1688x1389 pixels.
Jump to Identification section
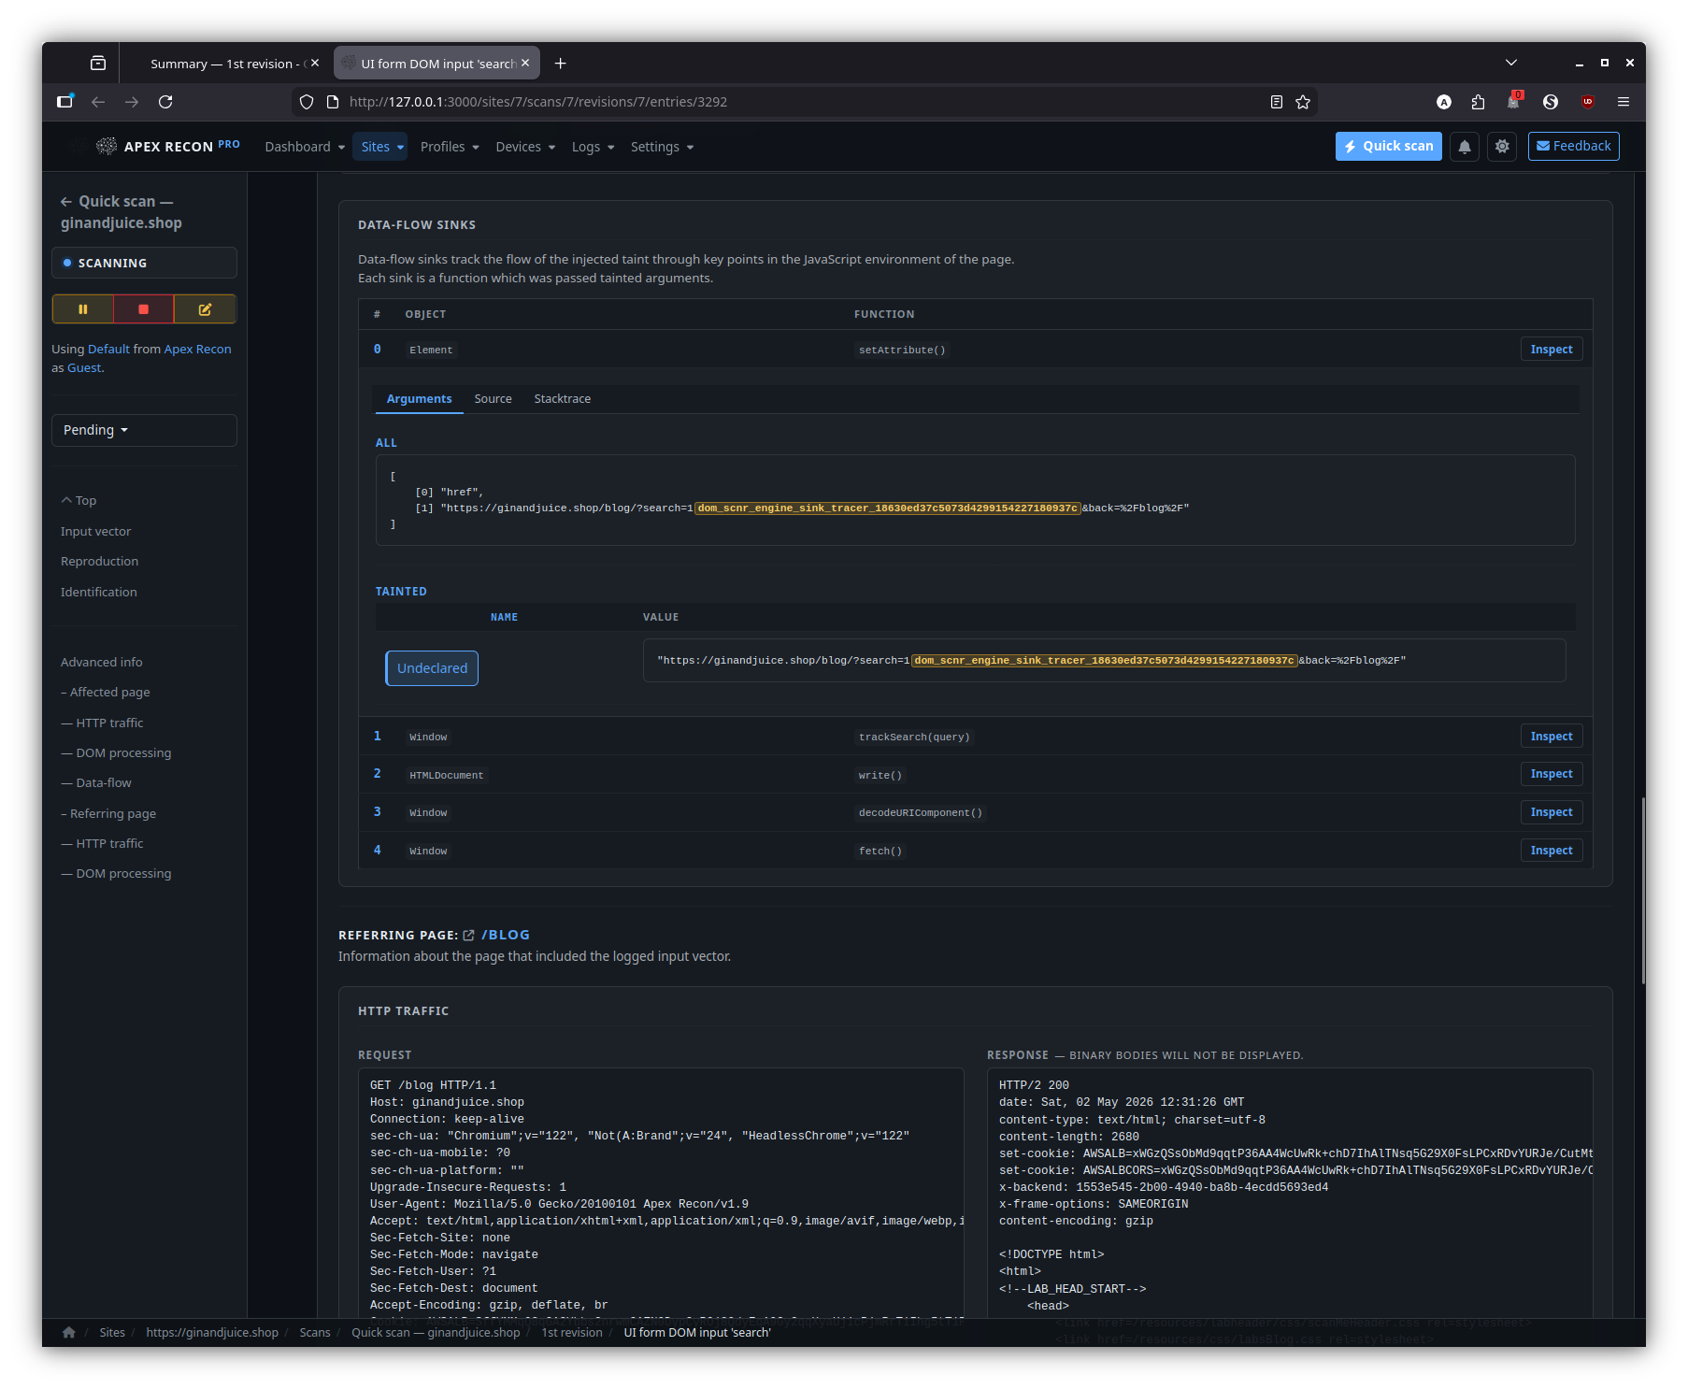coord(99,593)
